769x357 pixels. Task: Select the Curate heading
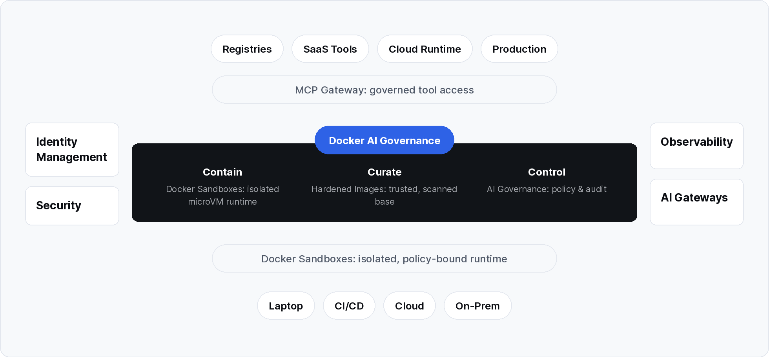click(x=384, y=172)
